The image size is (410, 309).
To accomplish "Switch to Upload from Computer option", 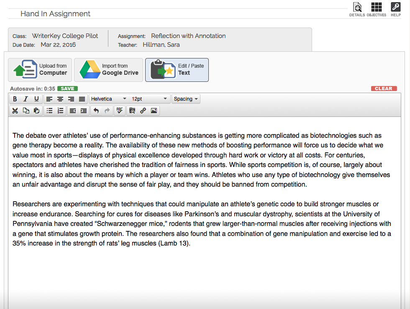I will 40,70.
